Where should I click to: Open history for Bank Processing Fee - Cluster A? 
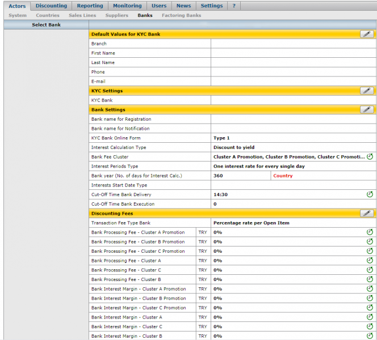point(370,260)
